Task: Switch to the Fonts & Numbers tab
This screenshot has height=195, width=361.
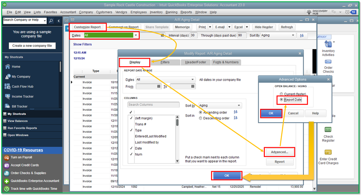Action: coord(226,62)
